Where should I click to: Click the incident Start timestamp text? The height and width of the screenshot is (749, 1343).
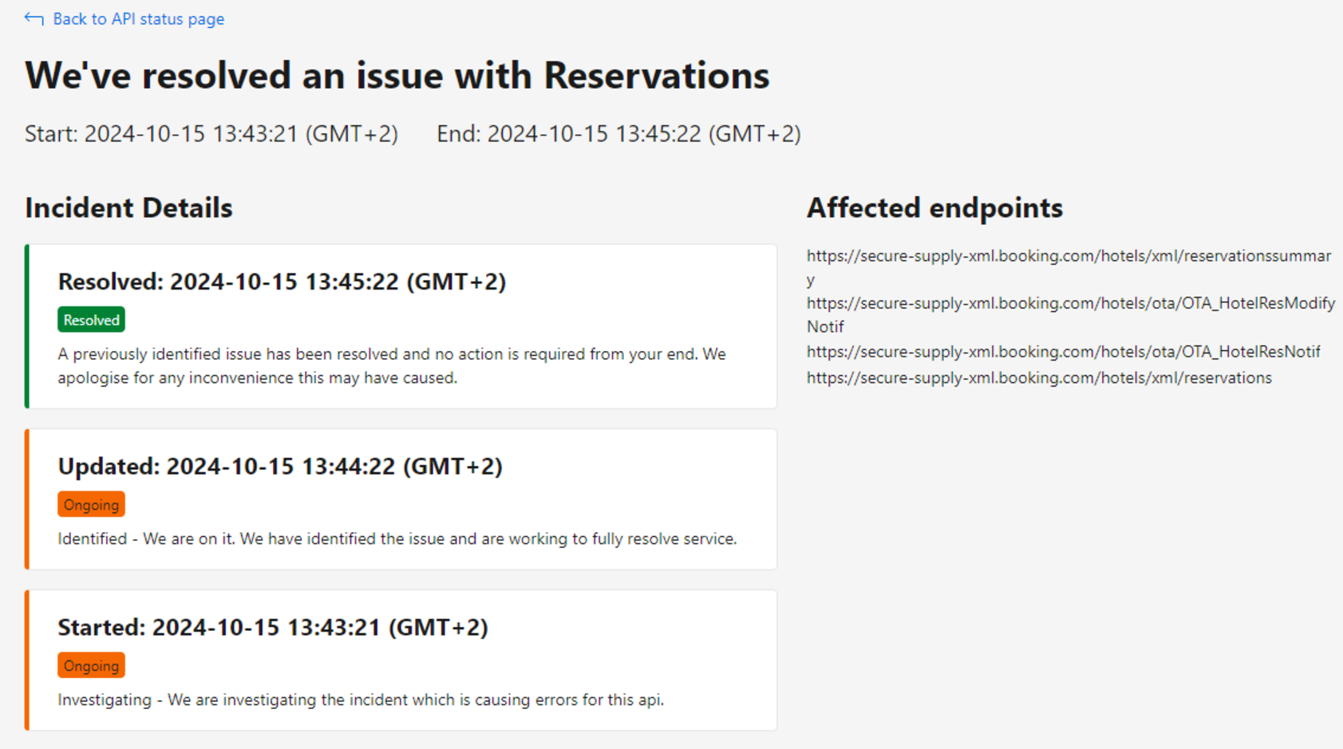211,134
